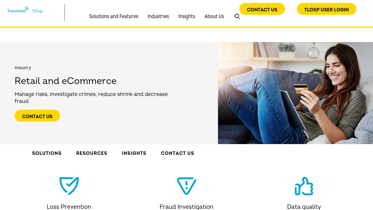Open the Data quality heading link
Viewport: 373px width, 210px height.
pyautogui.click(x=304, y=206)
